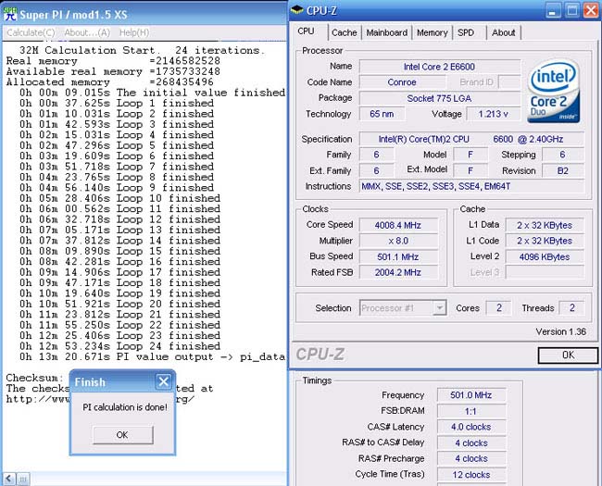Open the Help(H) menu in Super PI
This screenshot has width=602, height=486.
click(134, 32)
